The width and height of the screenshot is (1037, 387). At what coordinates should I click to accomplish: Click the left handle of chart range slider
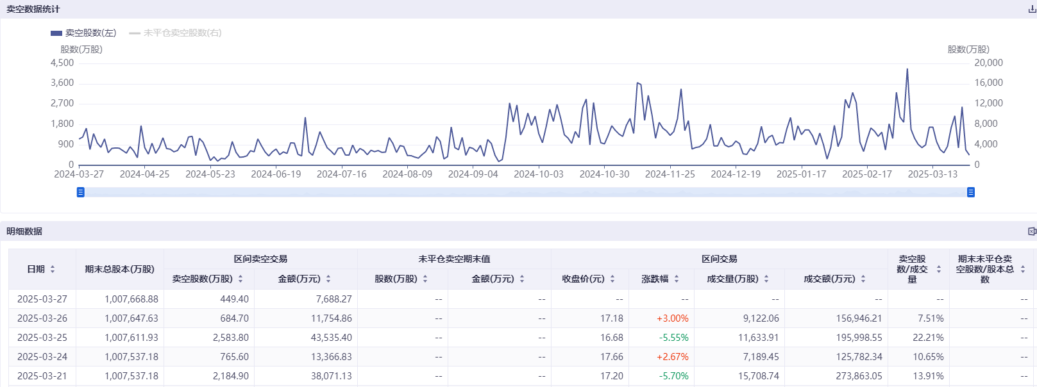pos(81,192)
